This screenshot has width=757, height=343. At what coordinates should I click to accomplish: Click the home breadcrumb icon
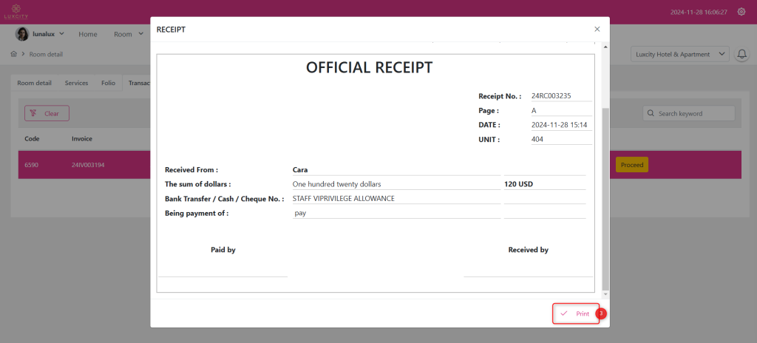pyautogui.click(x=14, y=54)
